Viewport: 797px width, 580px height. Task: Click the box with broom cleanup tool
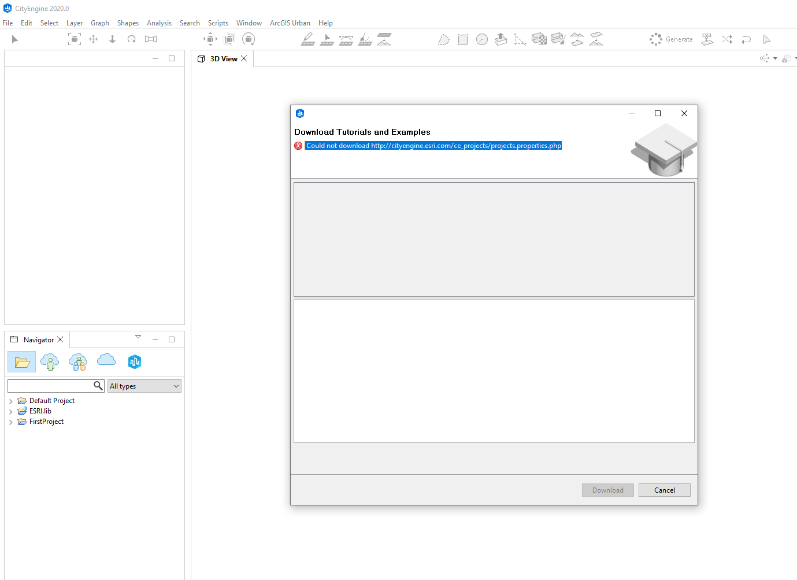click(x=558, y=39)
